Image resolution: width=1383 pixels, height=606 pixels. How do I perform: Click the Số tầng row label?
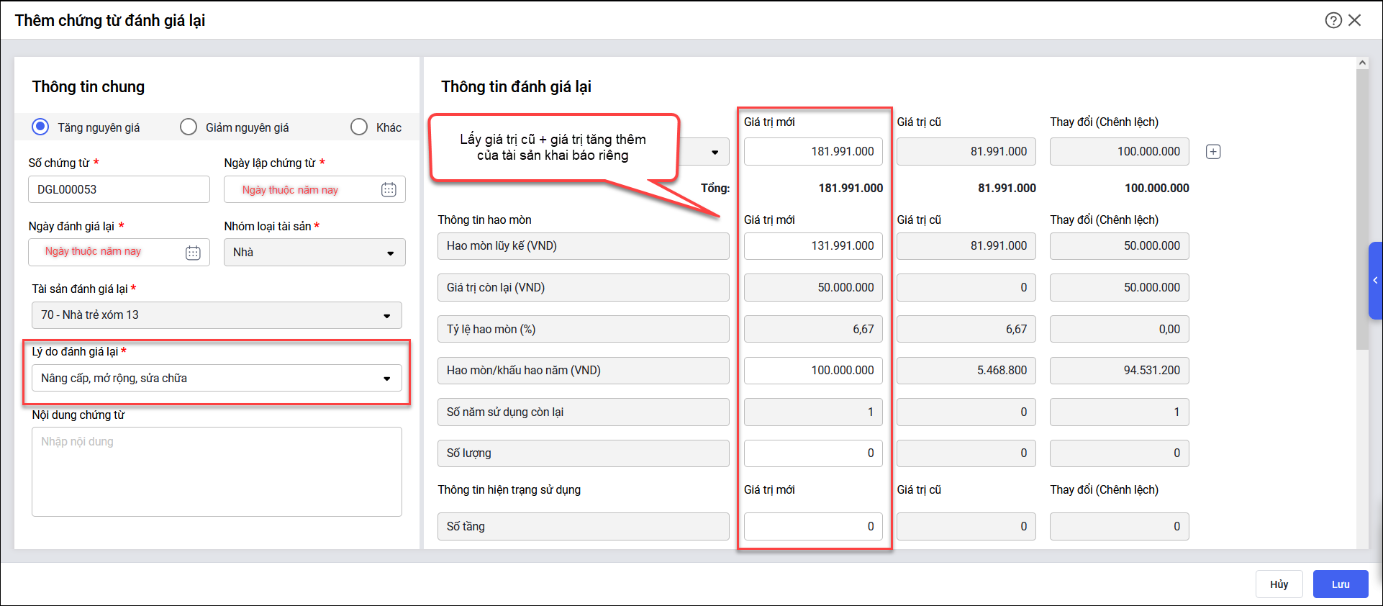point(584,526)
